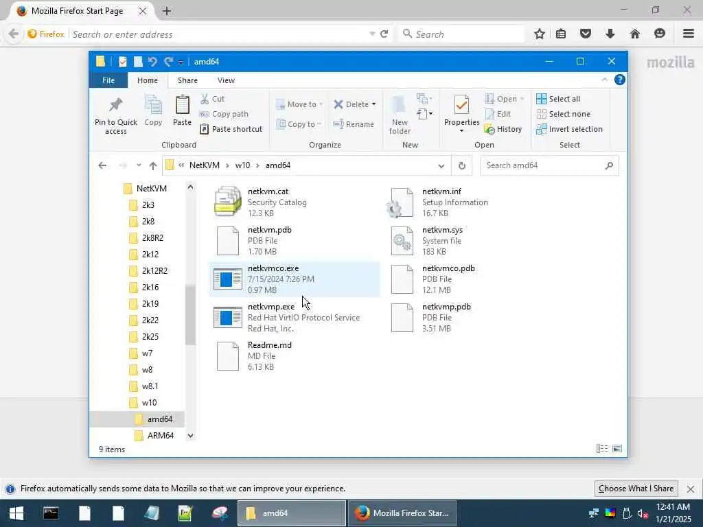
Task: Click undo icon in Explorer title bar
Action: click(x=152, y=61)
